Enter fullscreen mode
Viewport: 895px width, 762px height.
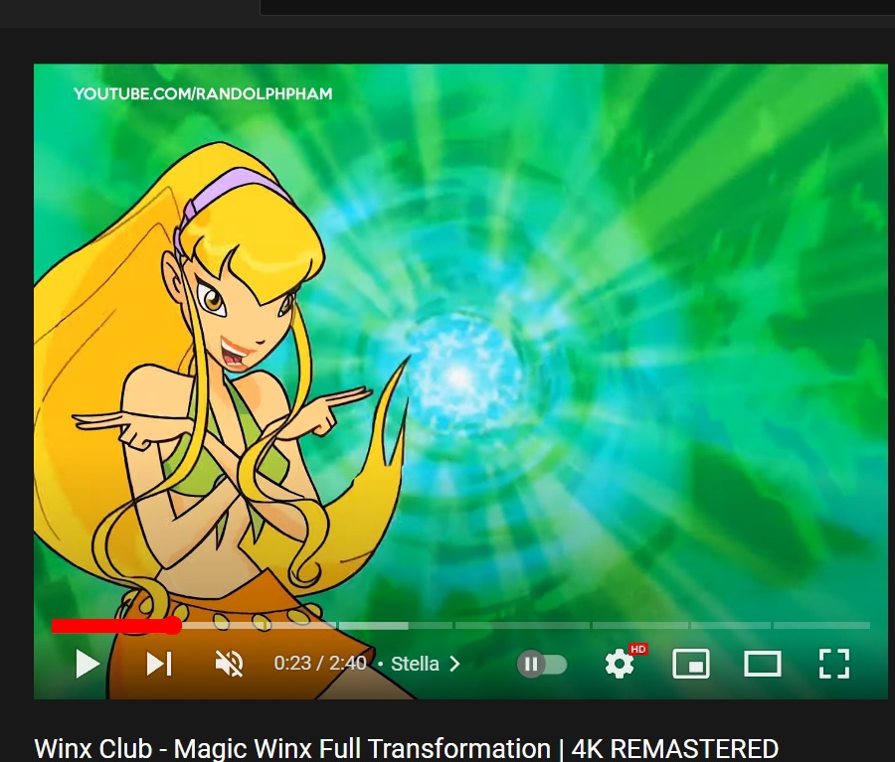pyautogui.click(x=834, y=664)
